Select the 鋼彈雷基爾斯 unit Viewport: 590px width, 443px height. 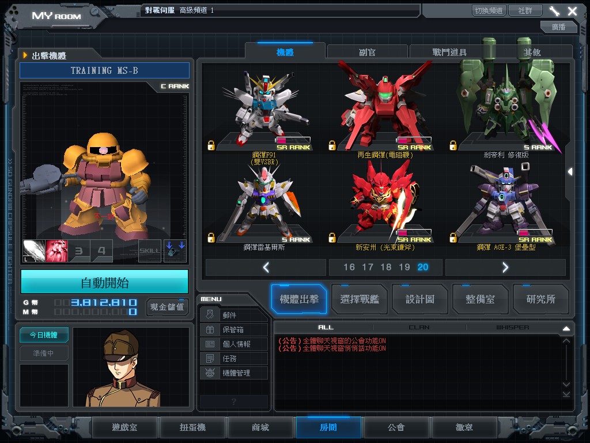pyautogui.click(x=264, y=204)
